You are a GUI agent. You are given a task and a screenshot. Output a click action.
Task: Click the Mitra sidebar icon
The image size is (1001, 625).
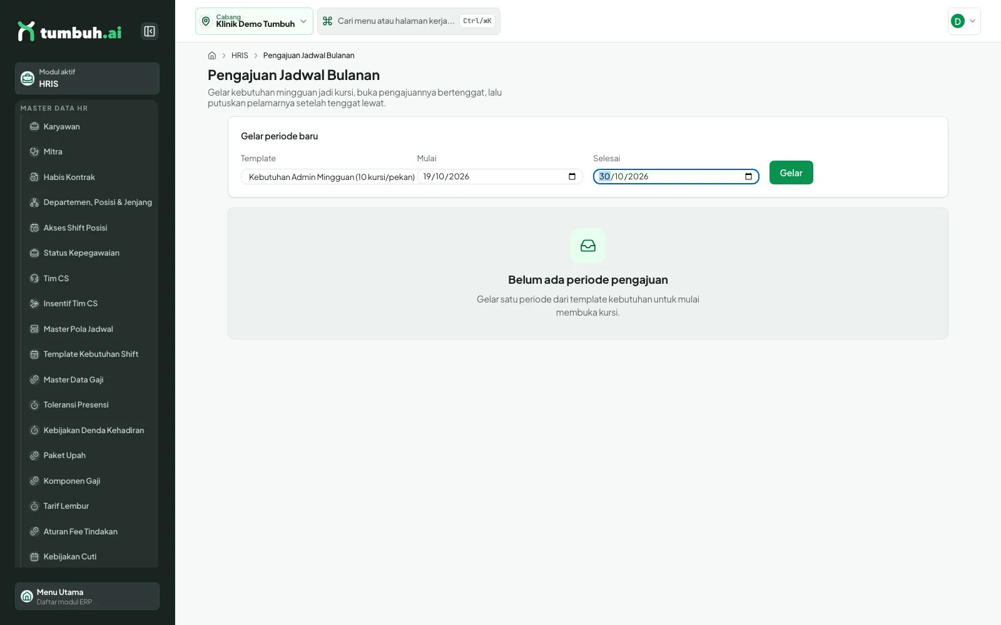[34, 152]
